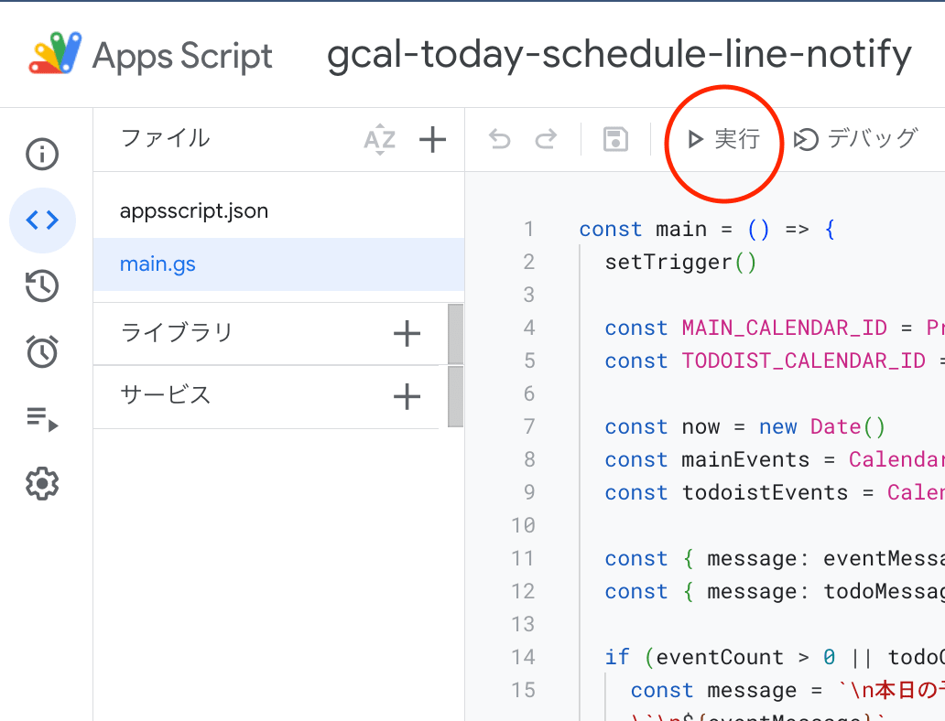Click mainEvents variable on line 8
945x721 pixels.
745,460
